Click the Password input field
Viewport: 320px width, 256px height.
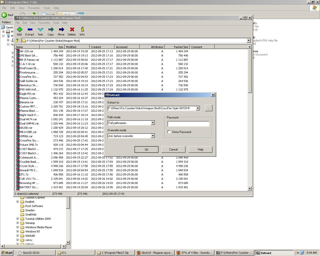pyautogui.click(x=188, y=124)
